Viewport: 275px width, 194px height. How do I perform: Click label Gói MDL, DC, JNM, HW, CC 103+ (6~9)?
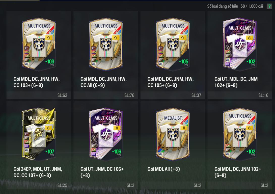pos(37,82)
